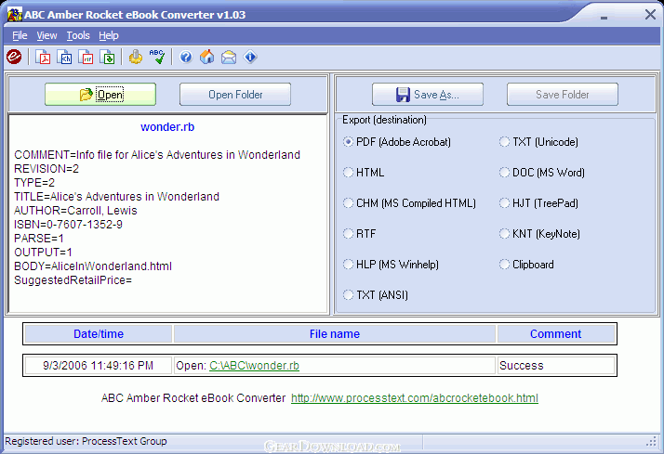Open the Tools menu
The image size is (664, 454).
pos(78,35)
